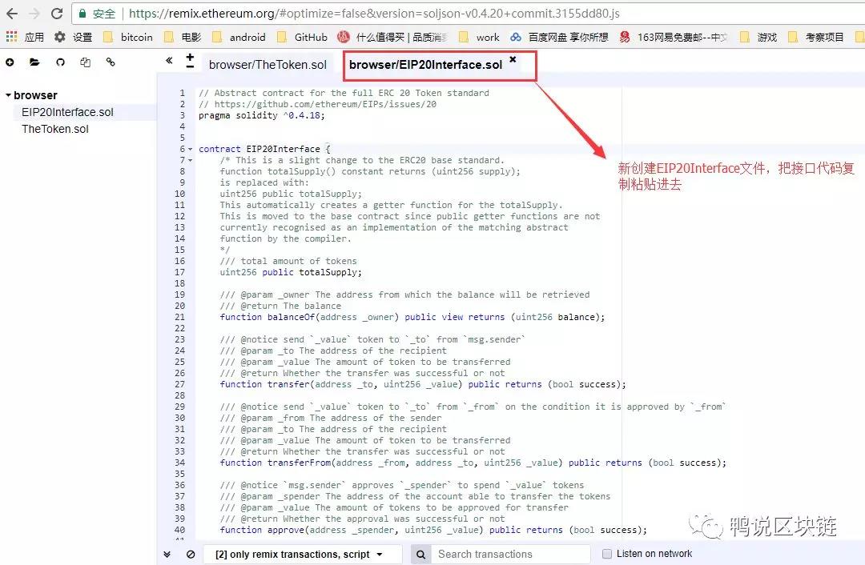Viewport: 865px width, 565px height.
Task: Open the GitHub bookmark folder
Action: click(302, 37)
